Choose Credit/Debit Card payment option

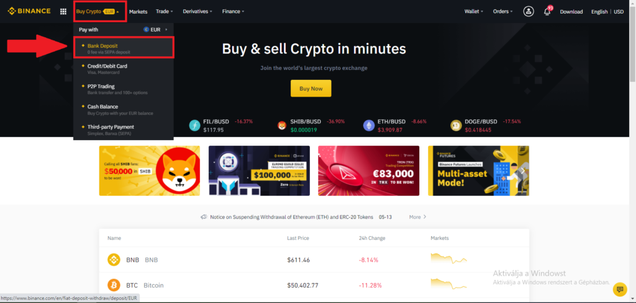[124, 69]
